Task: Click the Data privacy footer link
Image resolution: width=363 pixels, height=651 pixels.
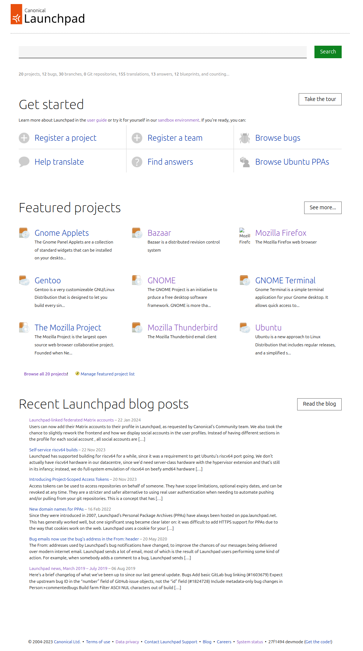Action: click(x=127, y=642)
